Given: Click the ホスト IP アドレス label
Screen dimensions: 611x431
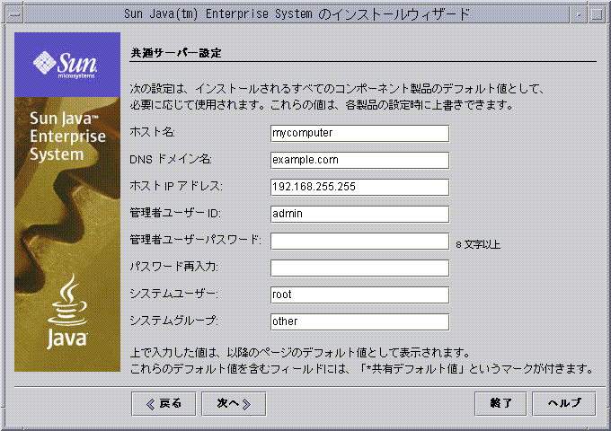Looking at the screenshot, I should point(176,186).
